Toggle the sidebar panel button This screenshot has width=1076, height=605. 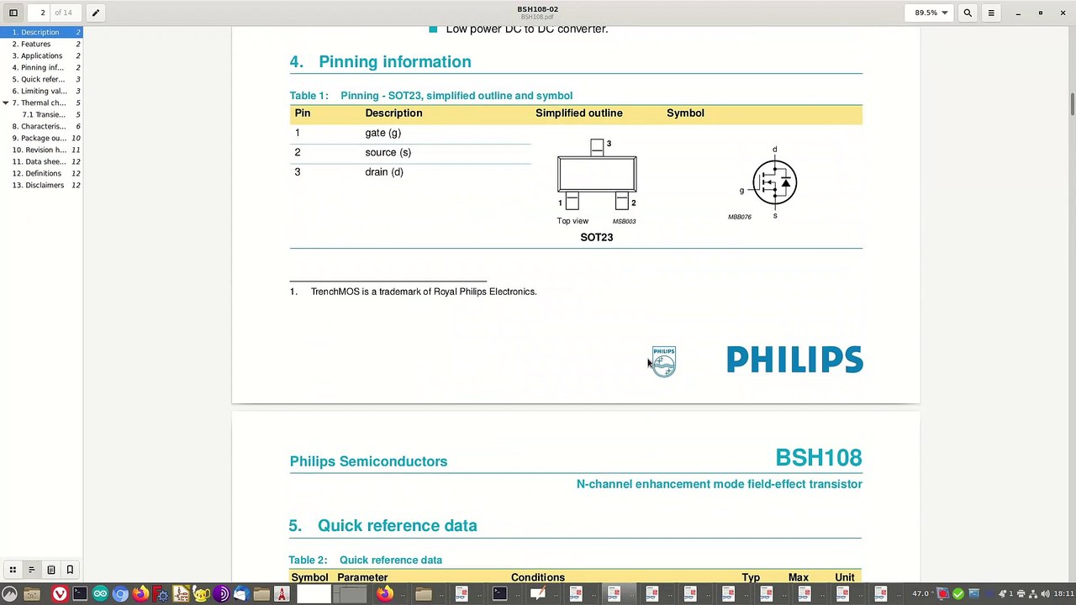tap(13, 13)
